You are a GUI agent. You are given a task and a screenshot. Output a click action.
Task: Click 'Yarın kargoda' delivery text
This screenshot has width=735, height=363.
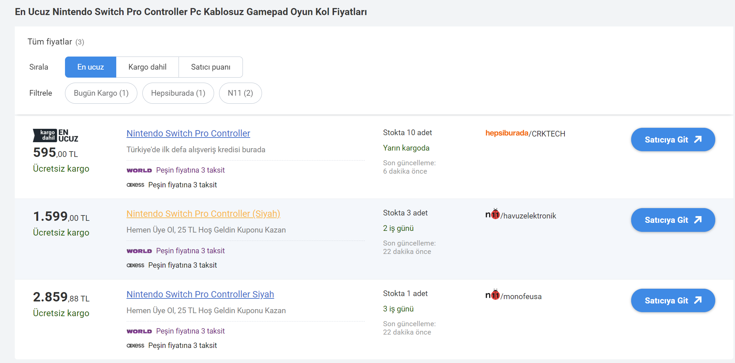406,148
